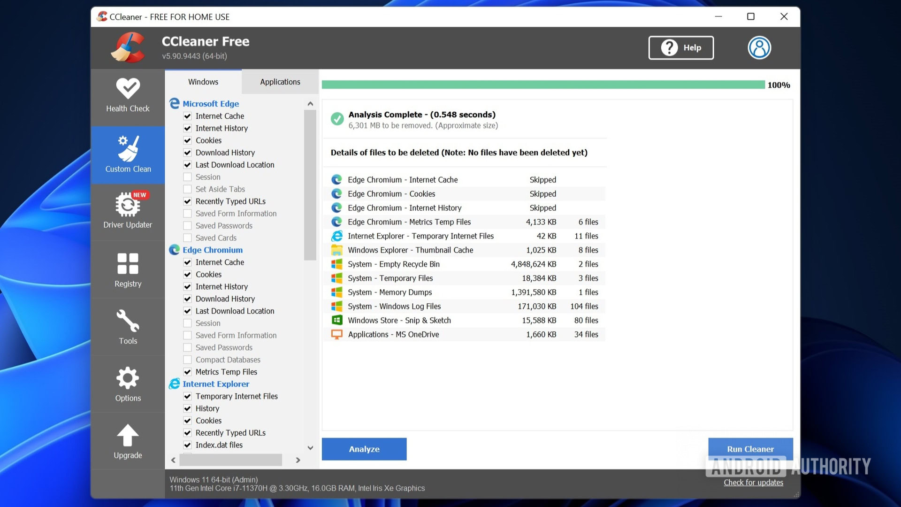Image resolution: width=901 pixels, height=507 pixels.
Task: Toggle Internet Explorer Index.dat files checkbox
Action: tap(187, 445)
